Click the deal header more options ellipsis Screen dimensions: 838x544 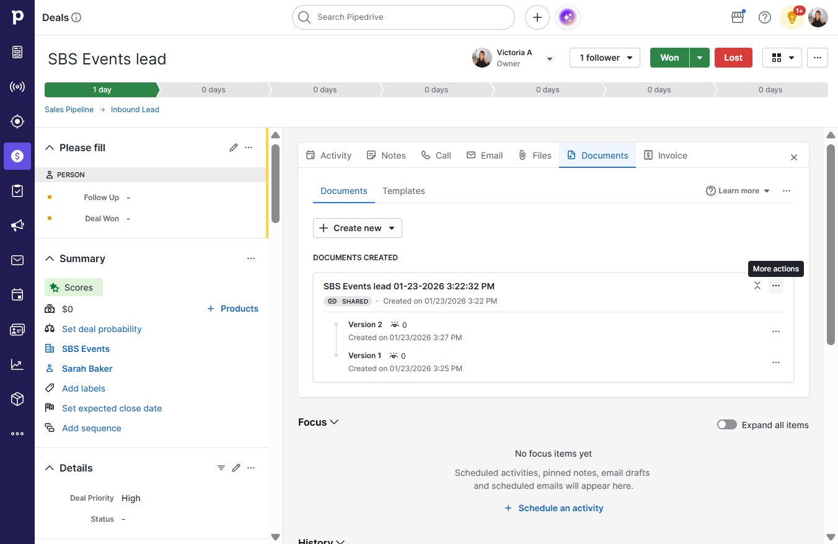(818, 58)
